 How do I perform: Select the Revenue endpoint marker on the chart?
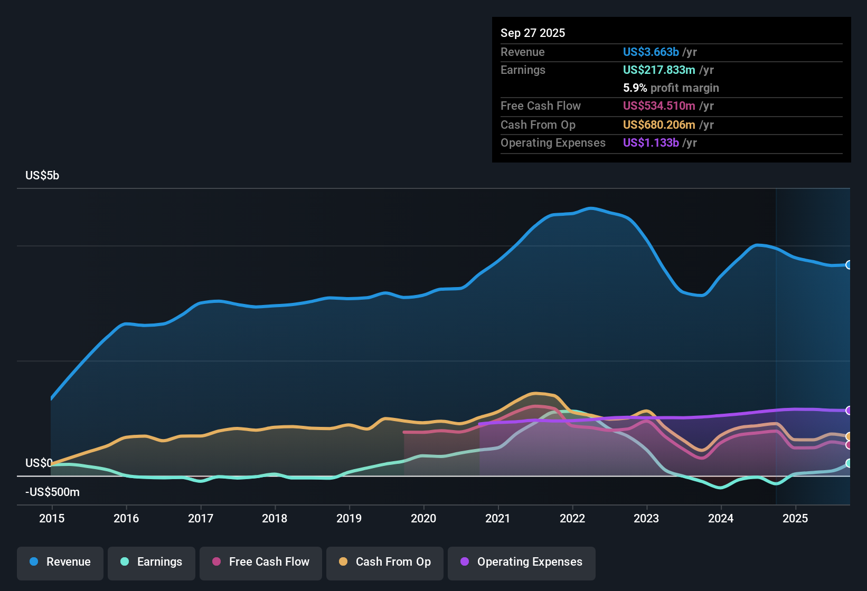pyautogui.click(x=849, y=265)
